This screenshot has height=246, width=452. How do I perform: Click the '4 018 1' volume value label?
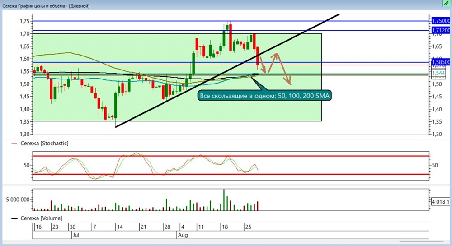coord(440,202)
